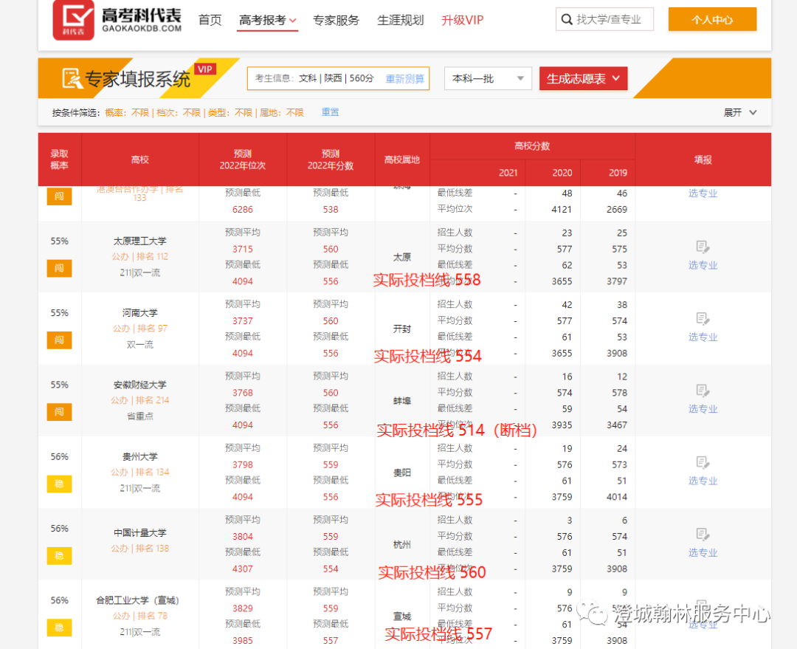Viewport: 797px width, 649px height.
Task: Click the fill-in form icon for 中国计量大学
Action: coord(703,535)
